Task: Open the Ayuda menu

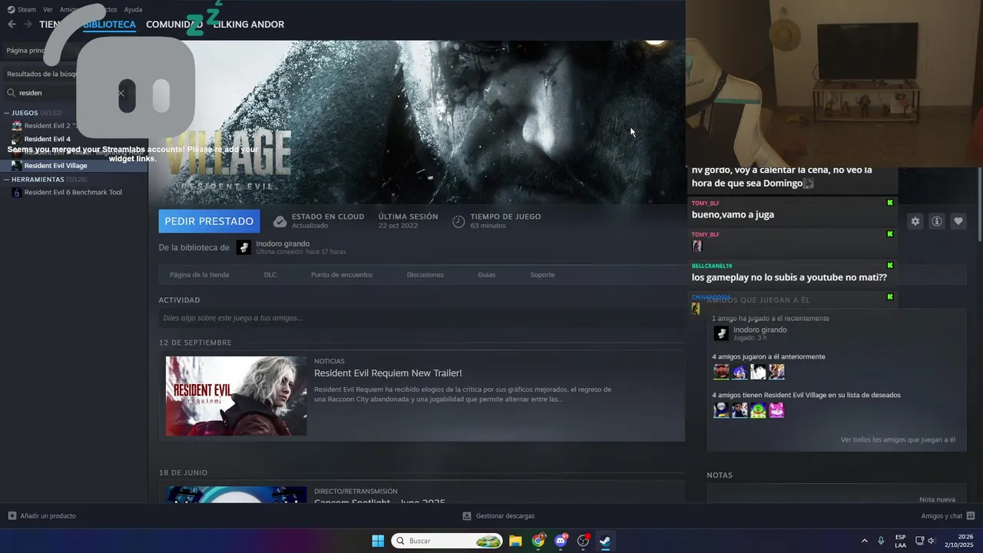Action: [133, 9]
